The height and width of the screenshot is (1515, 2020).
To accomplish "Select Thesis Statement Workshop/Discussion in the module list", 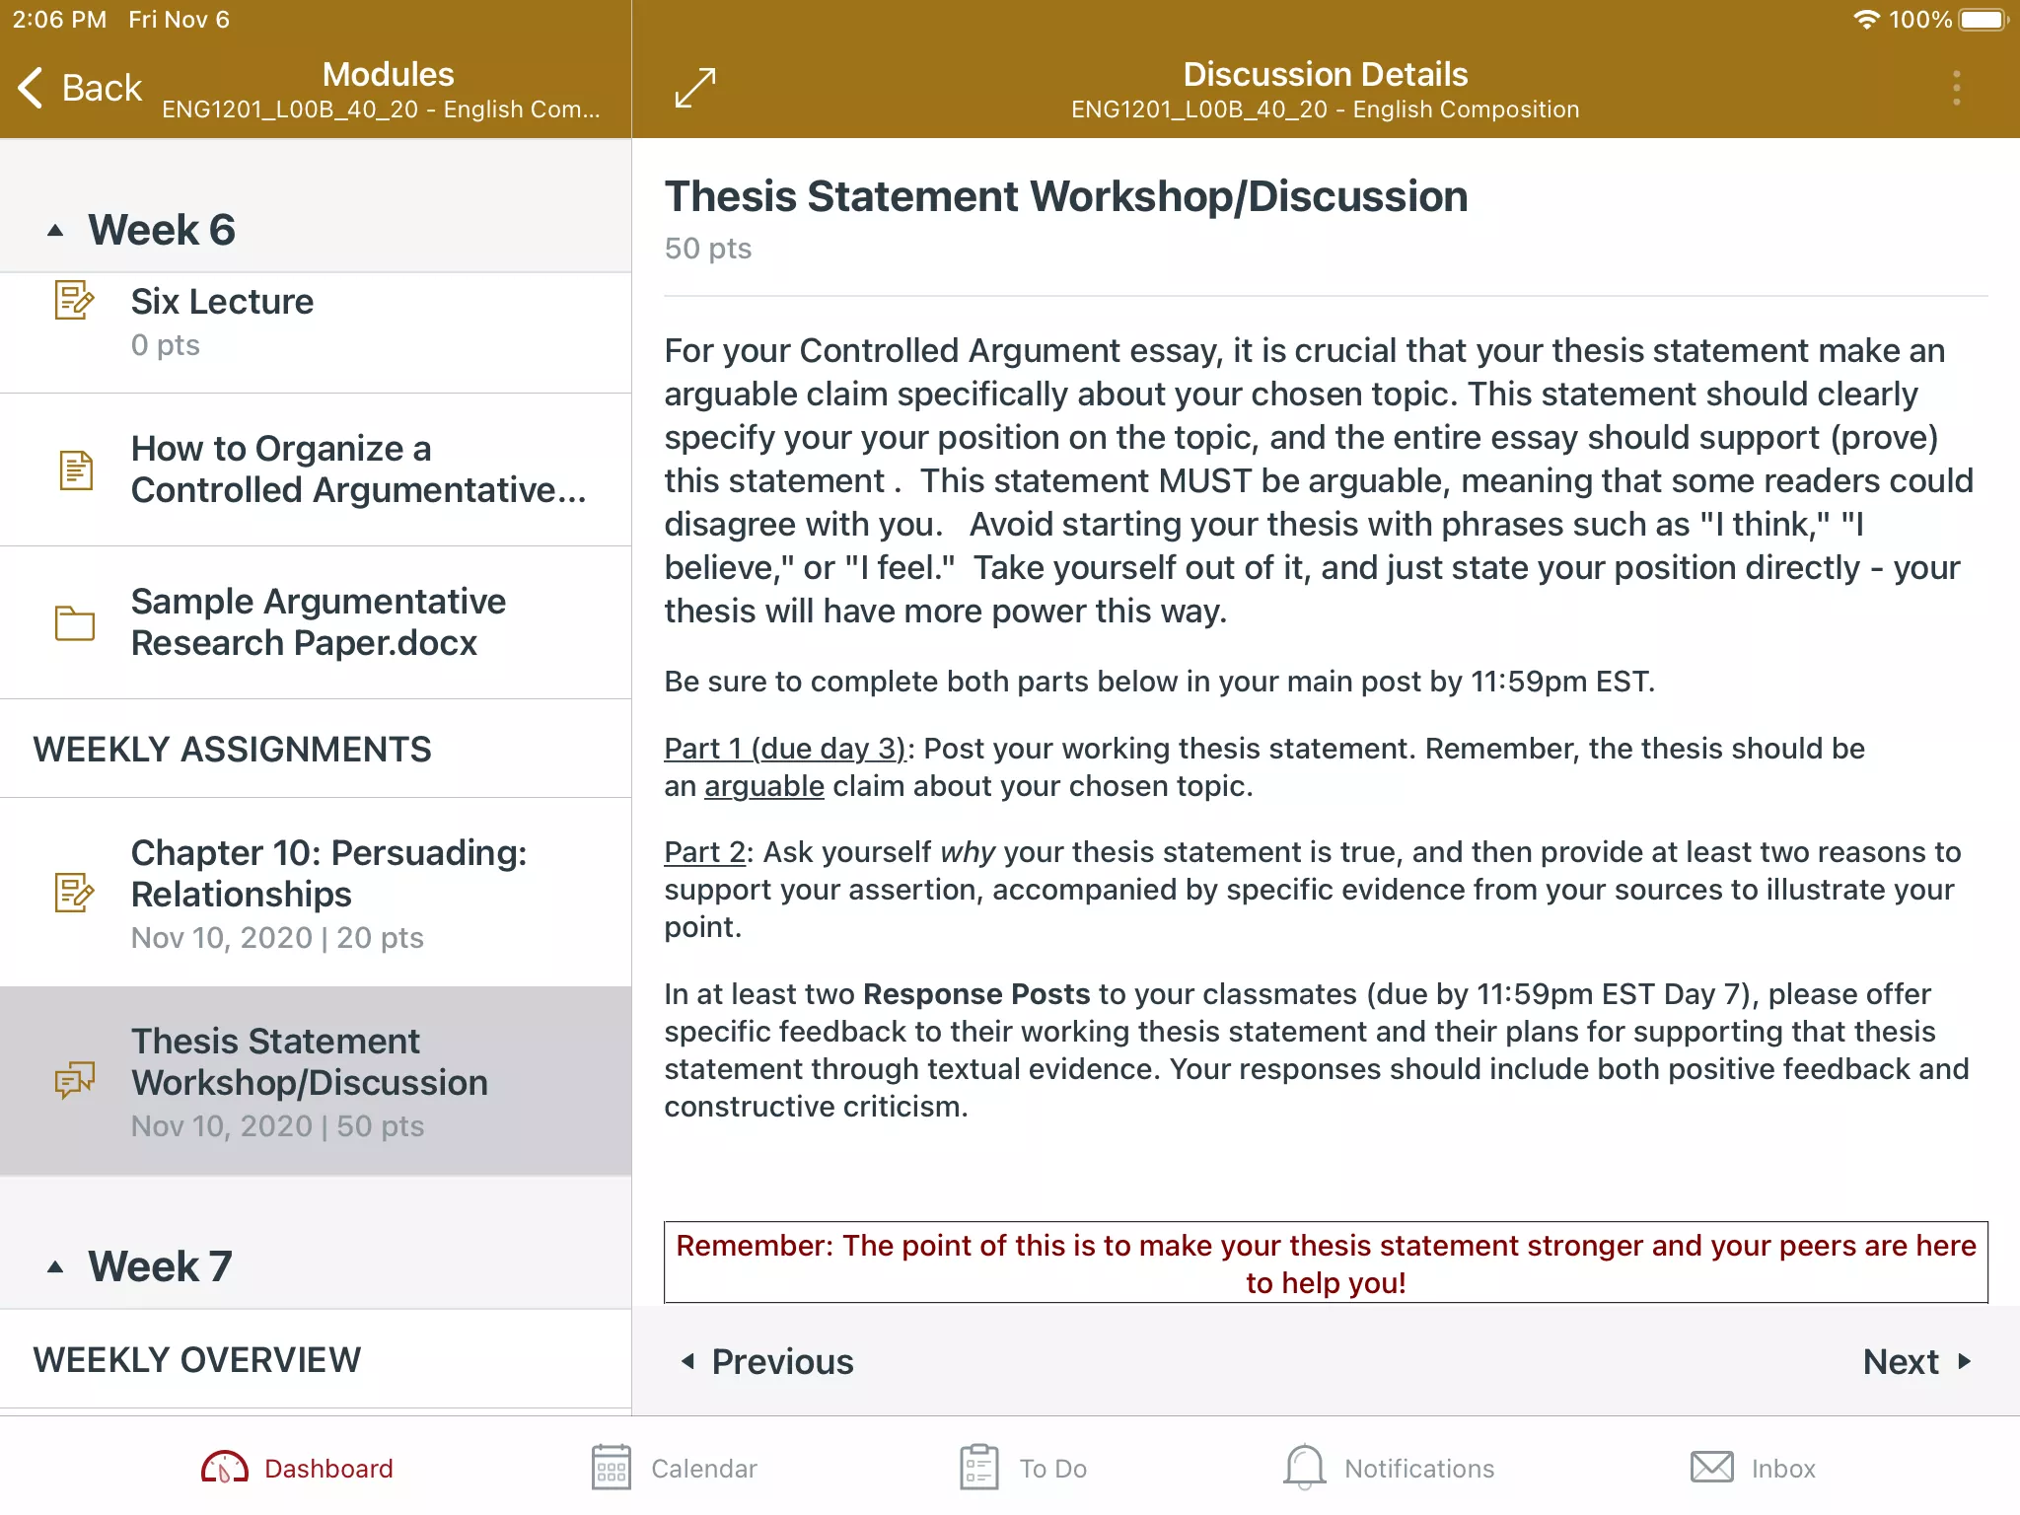I will pos(316,1081).
